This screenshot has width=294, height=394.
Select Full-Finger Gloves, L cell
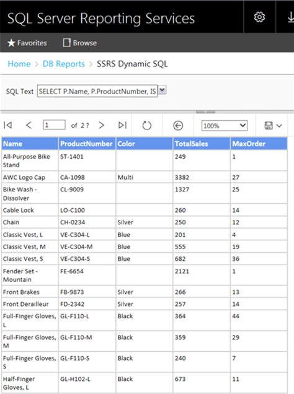(30, 320)
